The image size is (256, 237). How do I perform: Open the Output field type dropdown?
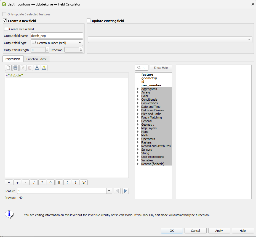pyautogui.click(x=57, y=43)
